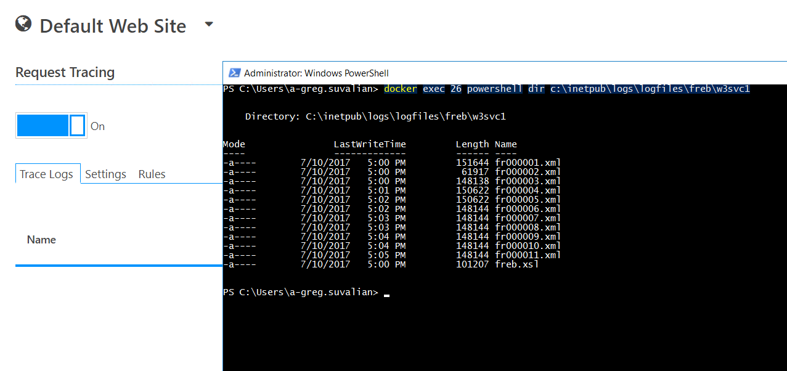Click the Request Tracing heading
The width and height of the screenshot is (787, 371).
(x=65, y=72)
